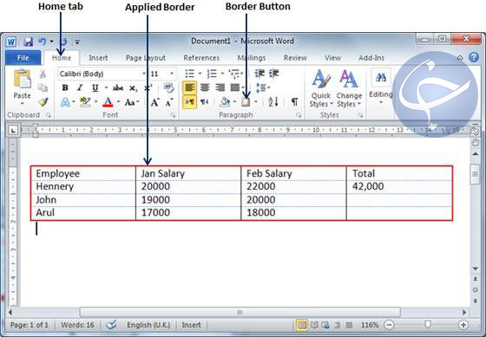This screenshot has width=486, height=337.
Task: Undo the last action
Action: tap(43, 42)
